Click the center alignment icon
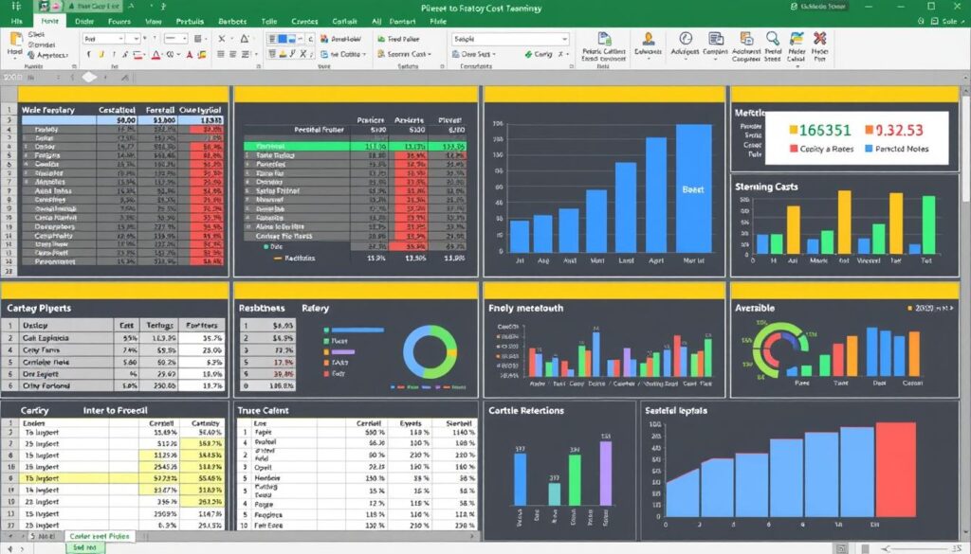 (x=232, y=54)
